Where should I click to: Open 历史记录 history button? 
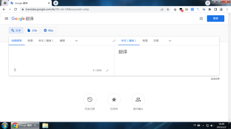pos(90,100)
